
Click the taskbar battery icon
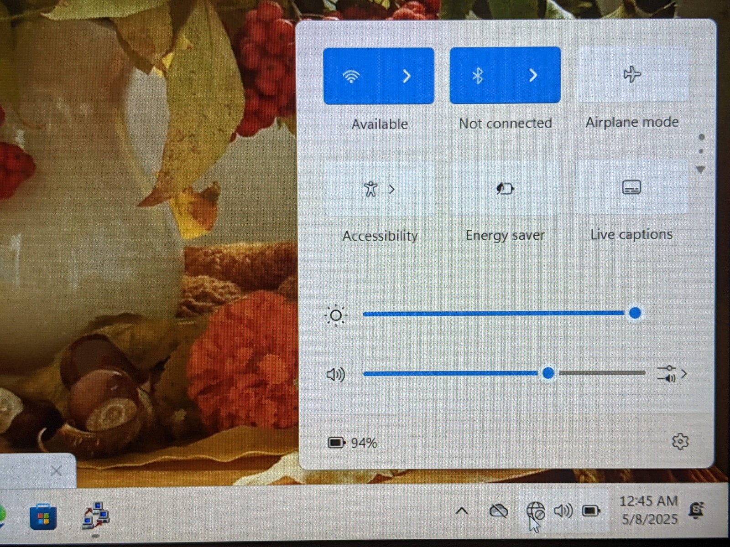pos(591,511)
